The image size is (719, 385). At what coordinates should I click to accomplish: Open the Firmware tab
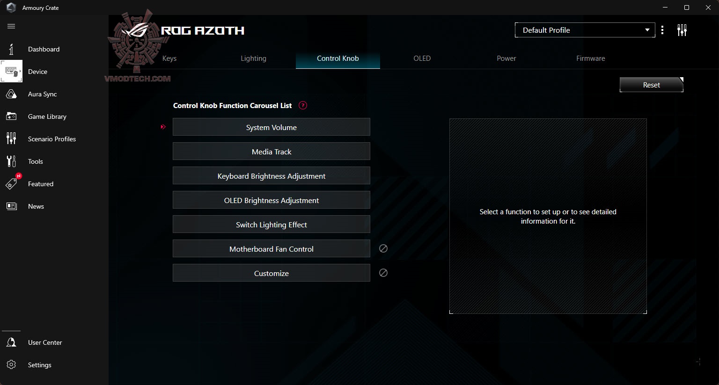pos(591,58)
